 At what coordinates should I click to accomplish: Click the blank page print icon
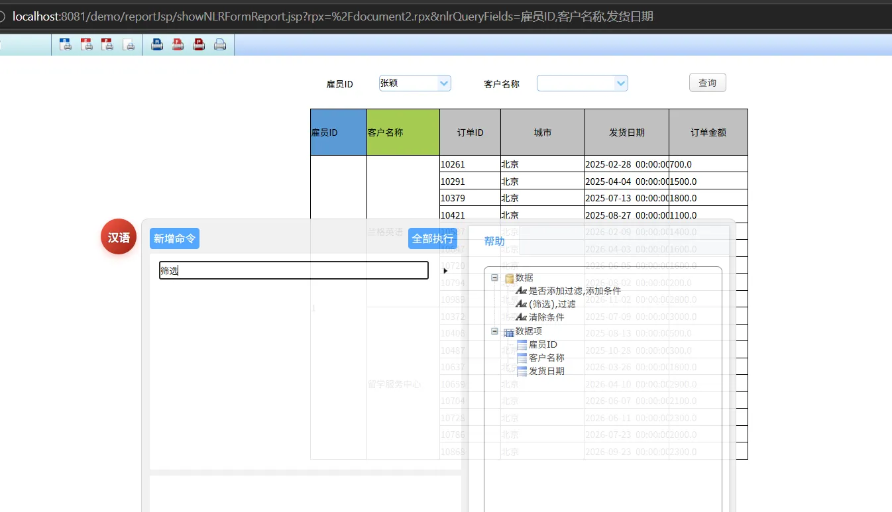[x=129, y=44]
